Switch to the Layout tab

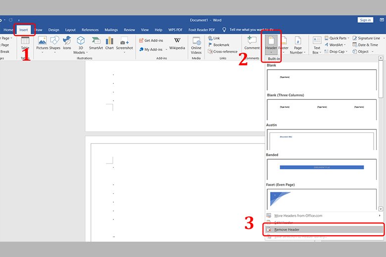(70, 30)
